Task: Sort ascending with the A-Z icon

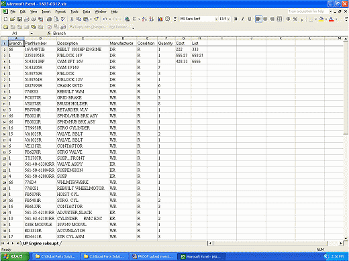Action: 144,19
